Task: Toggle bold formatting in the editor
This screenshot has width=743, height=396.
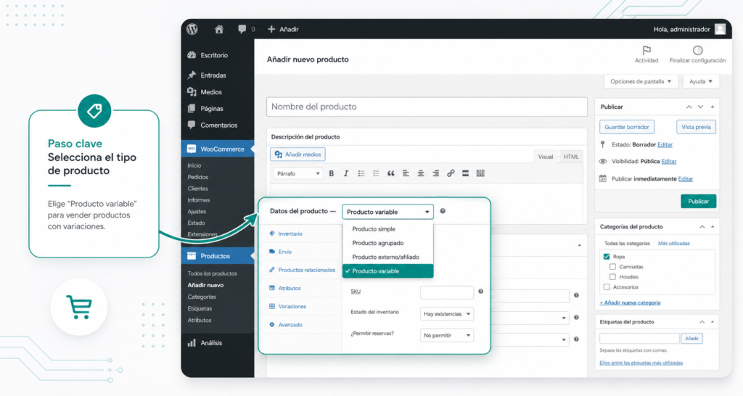Action: (x=331, y=173)
